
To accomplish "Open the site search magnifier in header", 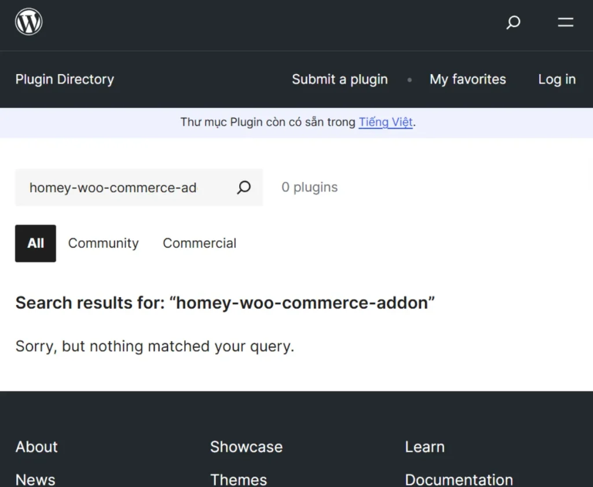I will pyautogui.click(x=513, y=23).
